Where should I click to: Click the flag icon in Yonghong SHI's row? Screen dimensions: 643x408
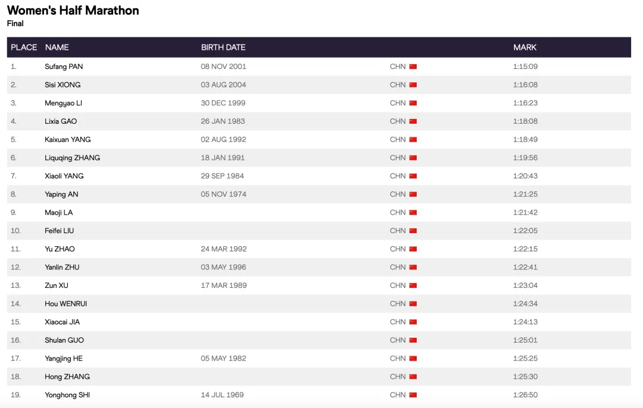(x=413, y=395)
